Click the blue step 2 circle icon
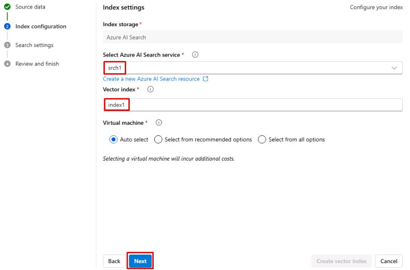The height and width of the screenshot is (270, 410). pyautogui.click(x=7, y=26)
